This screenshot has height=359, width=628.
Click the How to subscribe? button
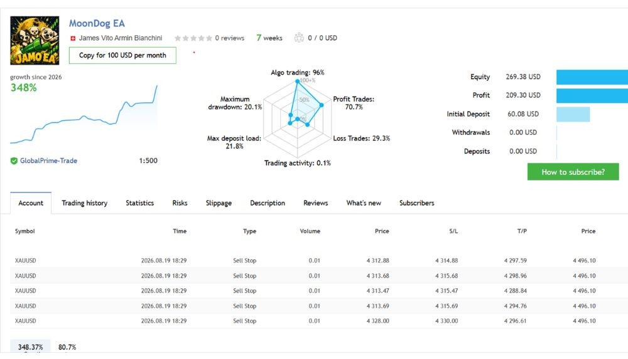click(x=573, y=172)
